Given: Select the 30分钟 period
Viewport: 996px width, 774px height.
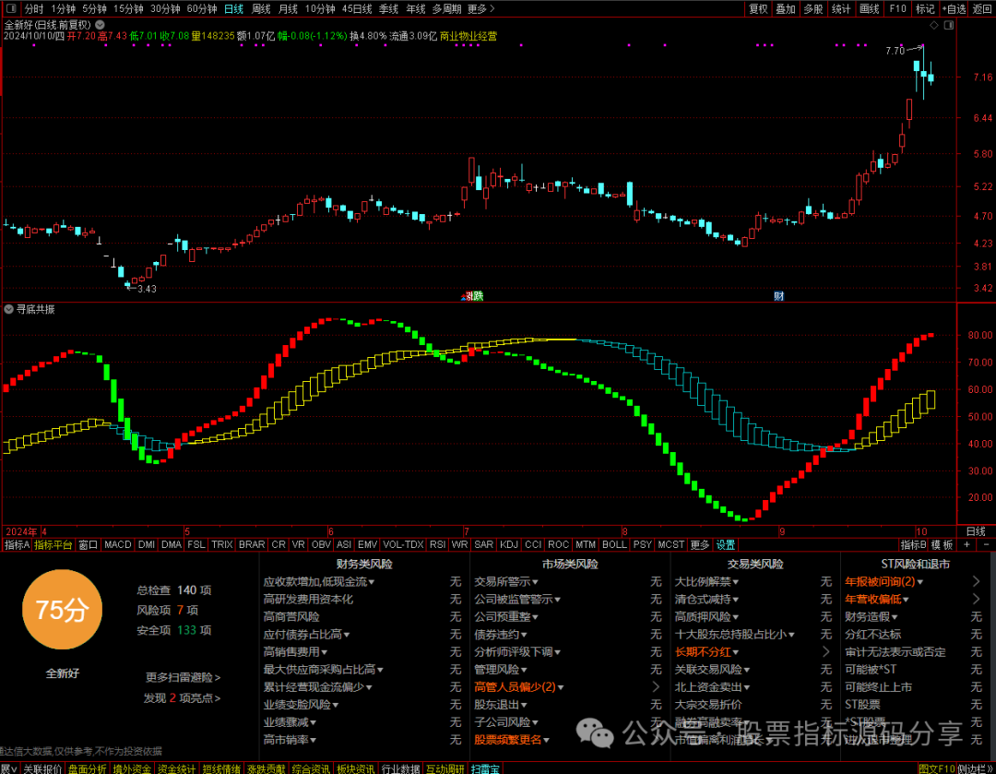Looking at the screenshot, I should point(165,9).
